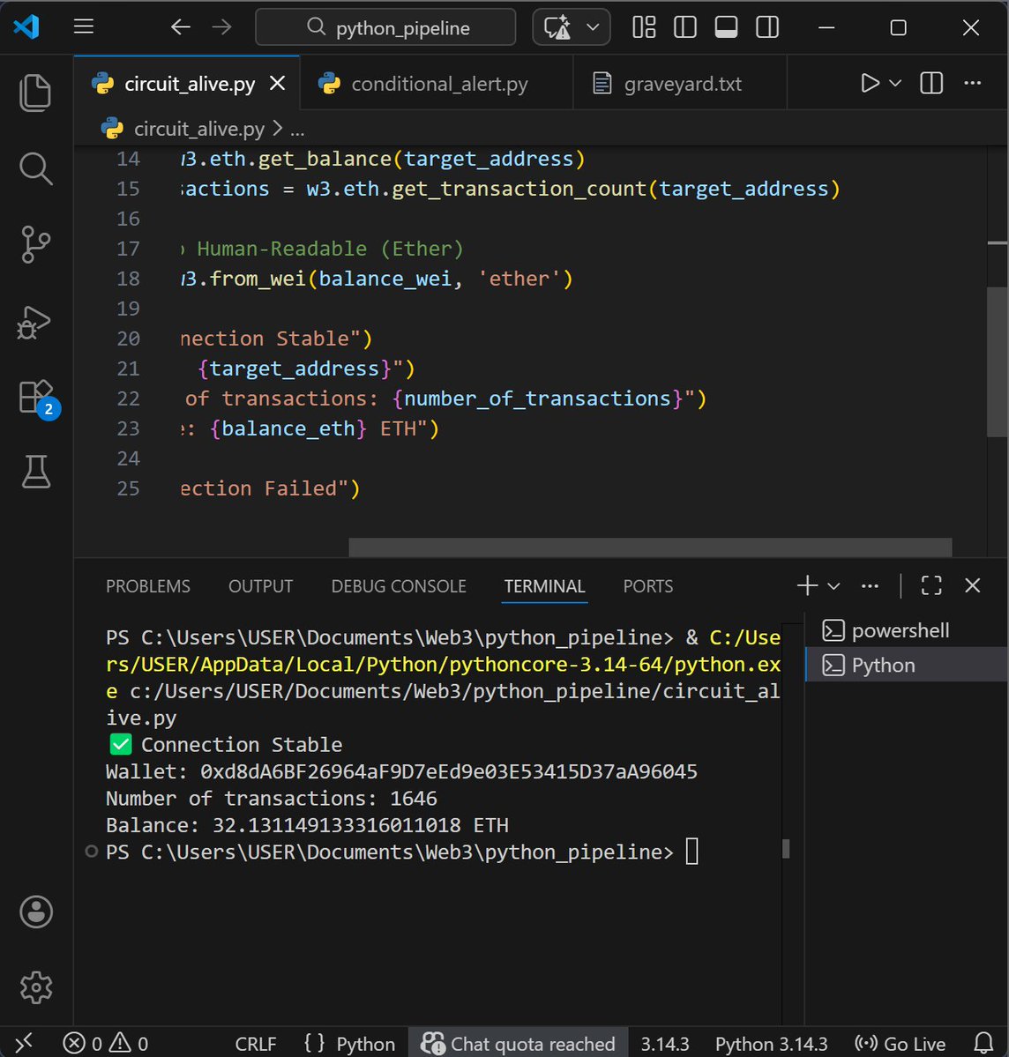
Task: Click the Connection Stable output line
Action: (x=226, y=744)
